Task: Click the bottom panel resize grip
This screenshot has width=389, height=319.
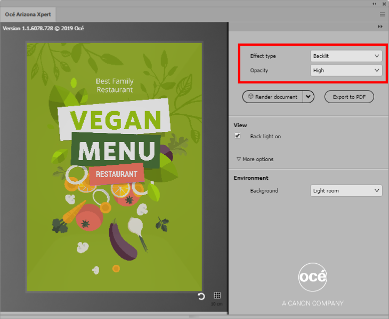Action: click(x=194, y=316)
